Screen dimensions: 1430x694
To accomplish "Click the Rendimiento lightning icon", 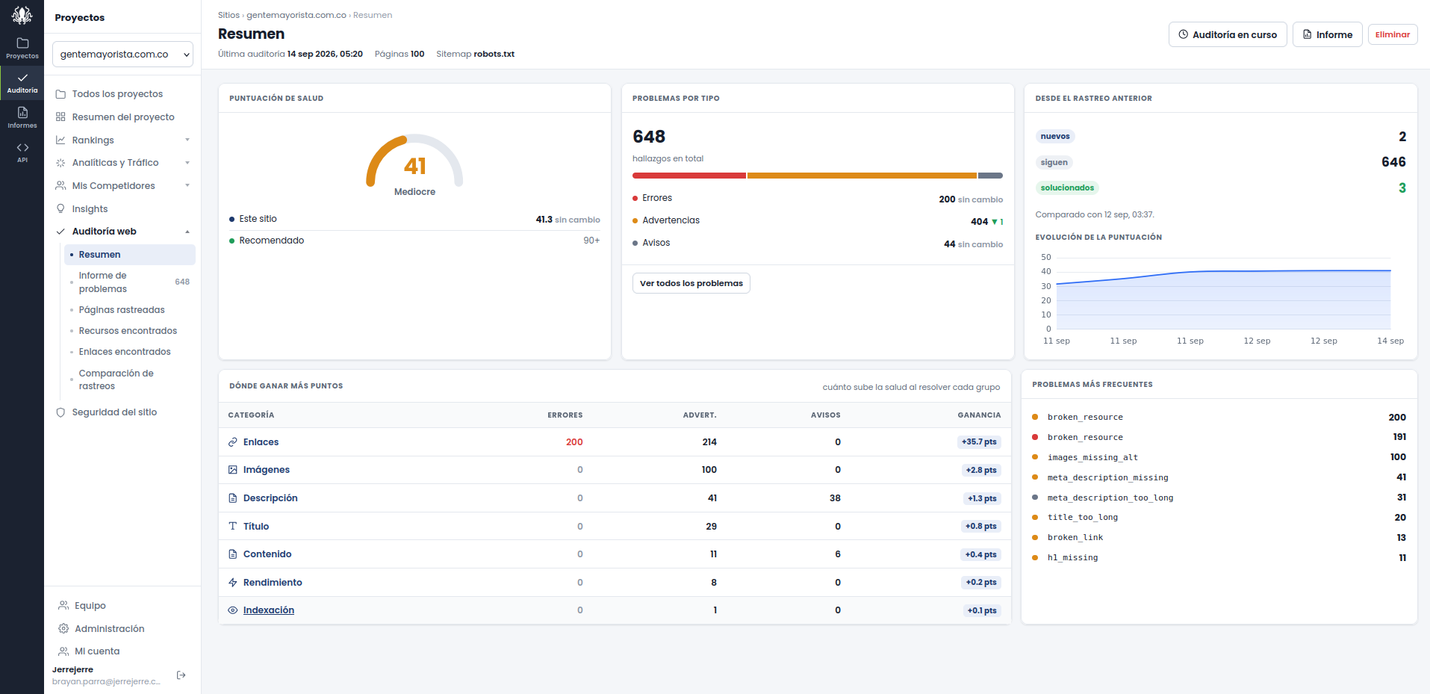I will coord(233,583).
